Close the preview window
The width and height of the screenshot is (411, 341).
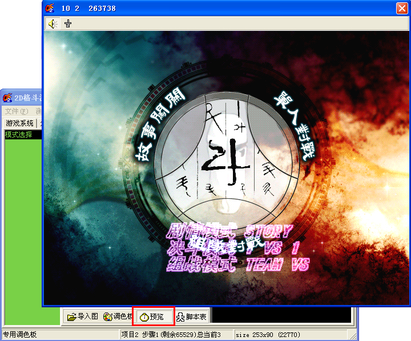click(x=402, y=9)
